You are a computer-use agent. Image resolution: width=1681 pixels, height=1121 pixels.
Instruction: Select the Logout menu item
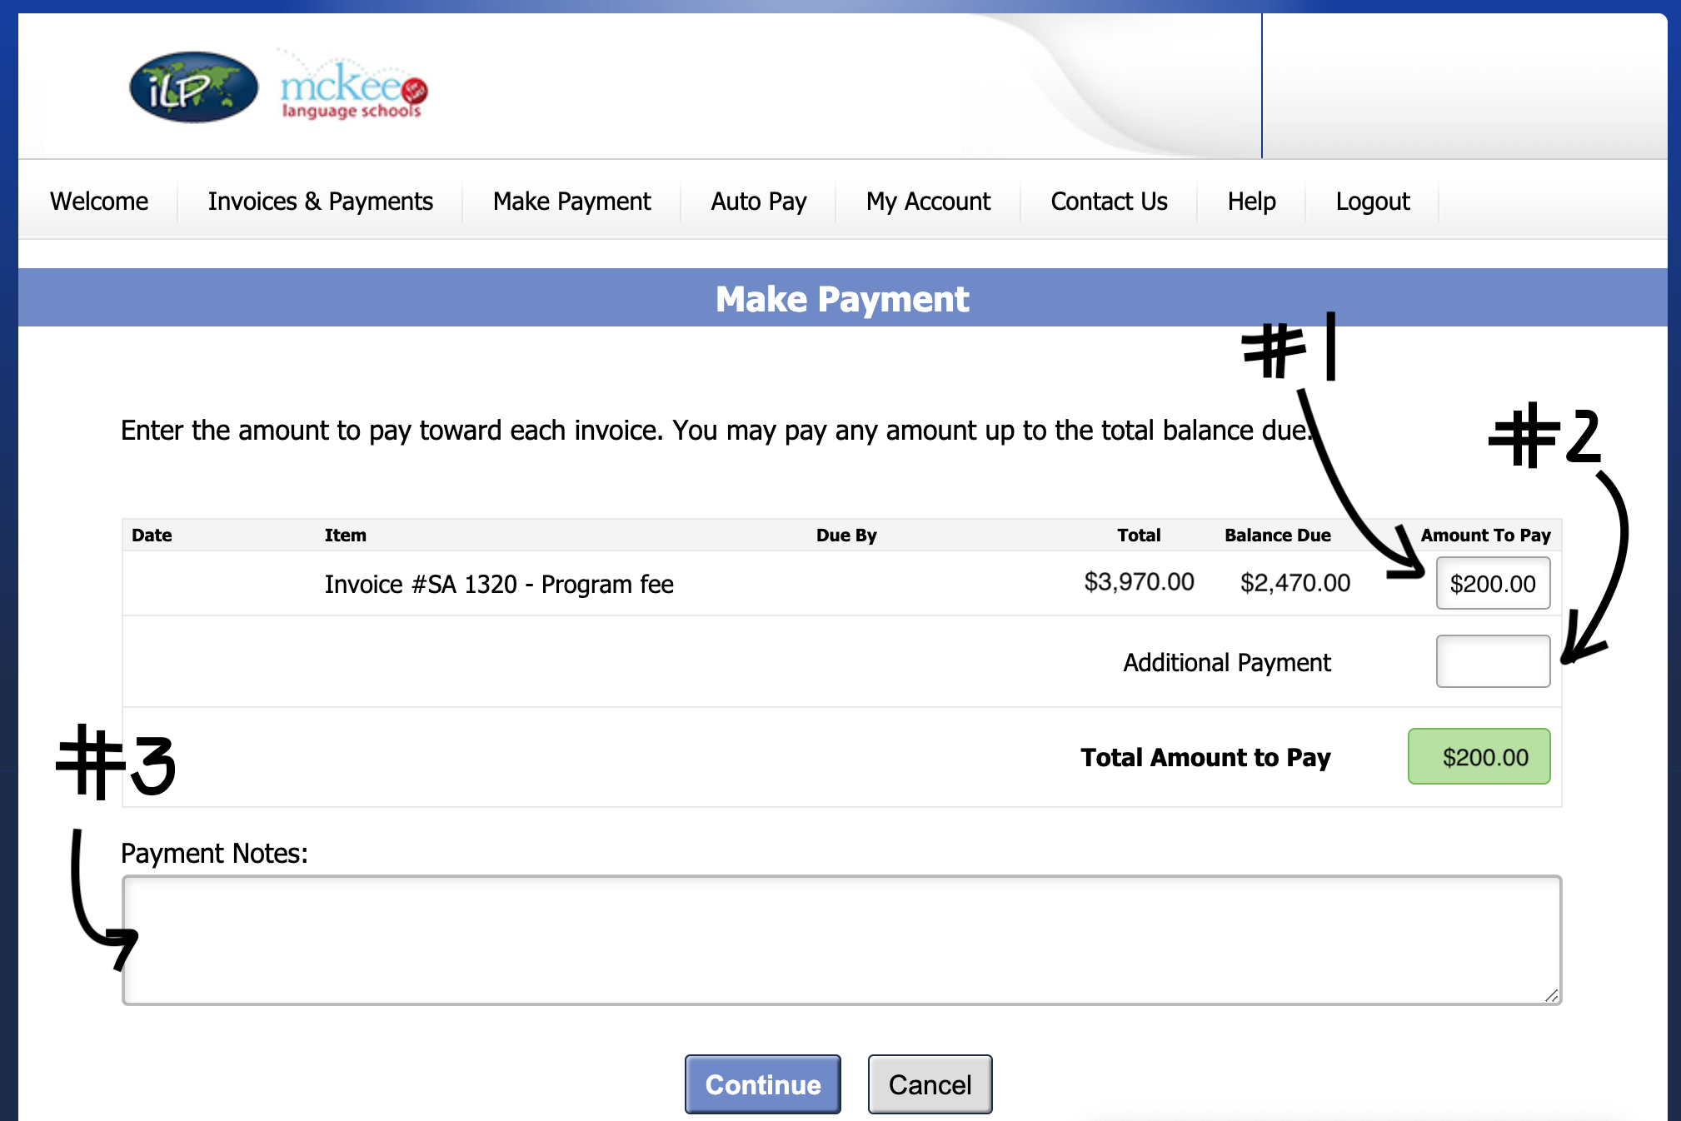click(1372, 200)
